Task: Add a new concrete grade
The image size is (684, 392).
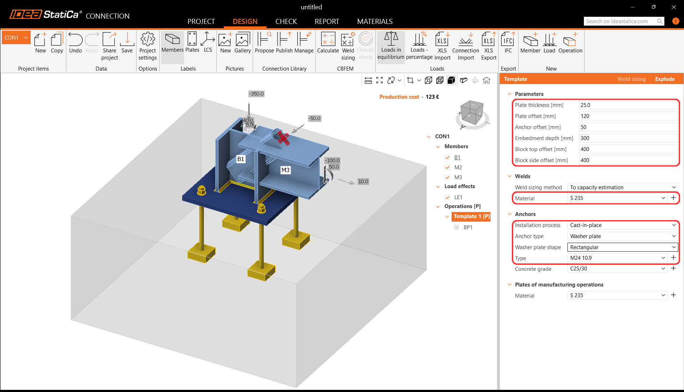Action: (x=673, y=268)
